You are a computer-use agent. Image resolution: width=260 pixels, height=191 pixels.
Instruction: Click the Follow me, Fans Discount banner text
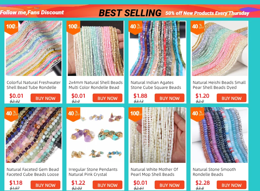[x=32, y=12]
